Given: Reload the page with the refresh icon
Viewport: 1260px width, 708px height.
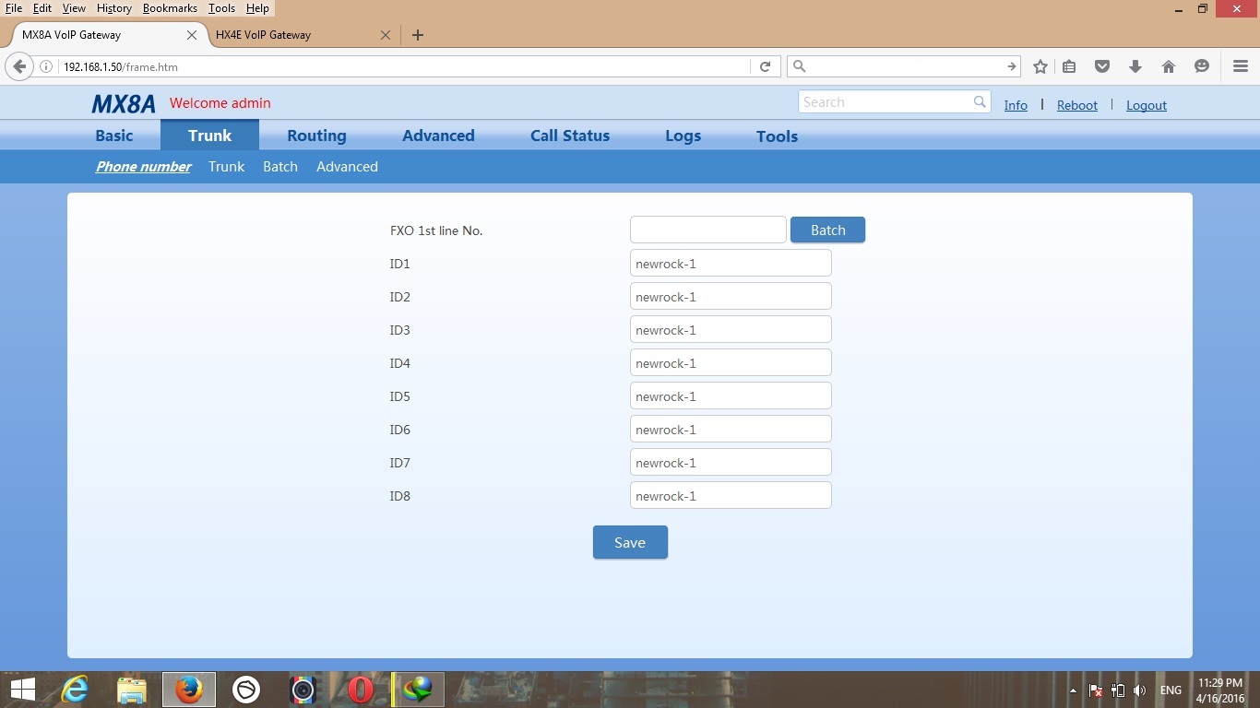Looking at the screenshot, I should pyautogui.click(x=765, y=66).
